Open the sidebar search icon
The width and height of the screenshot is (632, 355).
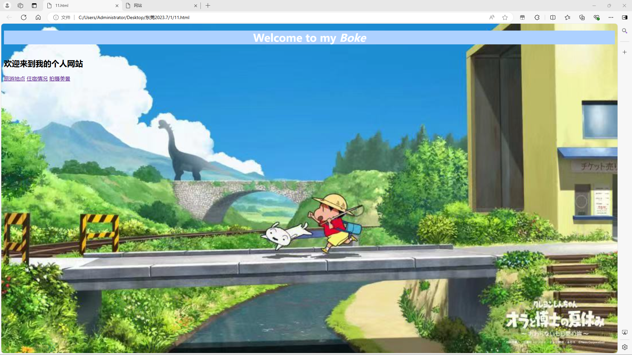pyautogui.click(x=624, y=31)
